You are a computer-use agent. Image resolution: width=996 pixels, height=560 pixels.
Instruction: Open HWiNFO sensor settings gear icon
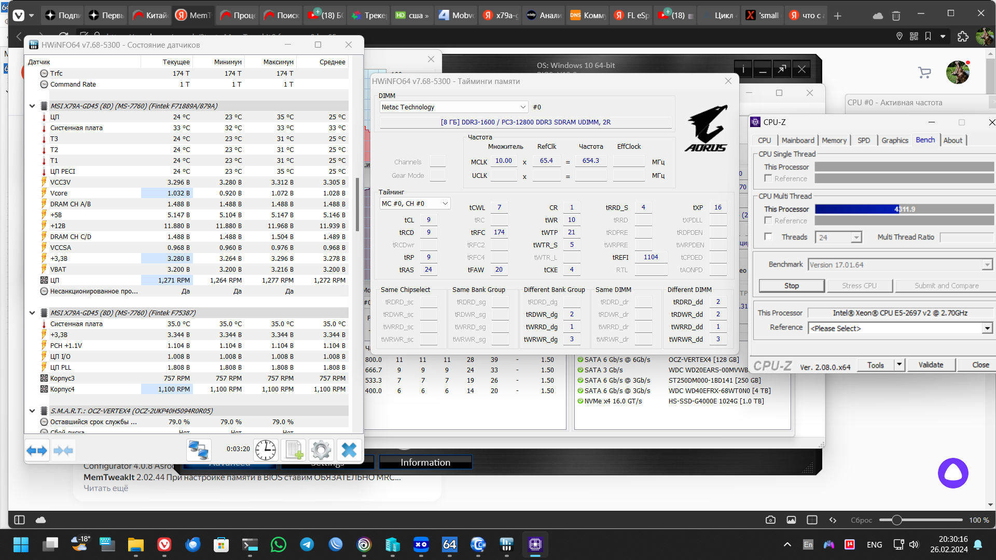321,450
